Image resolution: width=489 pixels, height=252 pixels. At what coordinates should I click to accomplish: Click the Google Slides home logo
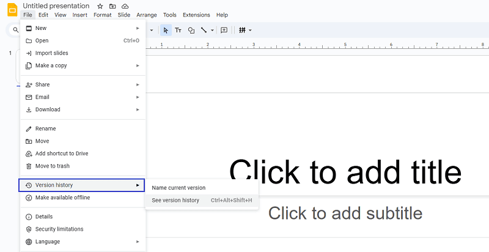coord(12,10)
